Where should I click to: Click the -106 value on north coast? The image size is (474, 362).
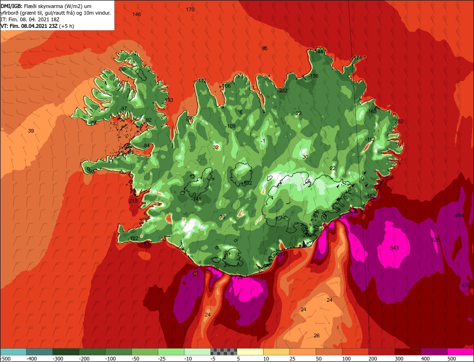225,86
